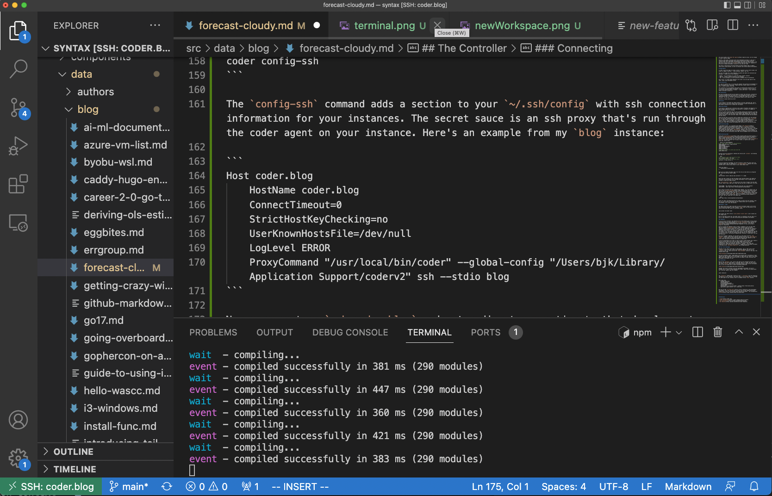Click the editor minimap preview

pos(738,180)
